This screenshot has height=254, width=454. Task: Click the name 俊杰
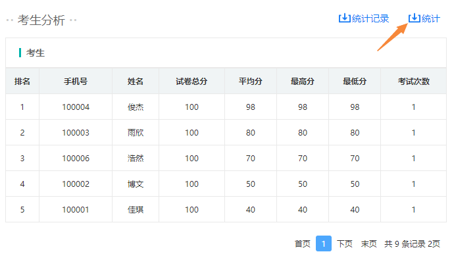(x=136, y=107)
